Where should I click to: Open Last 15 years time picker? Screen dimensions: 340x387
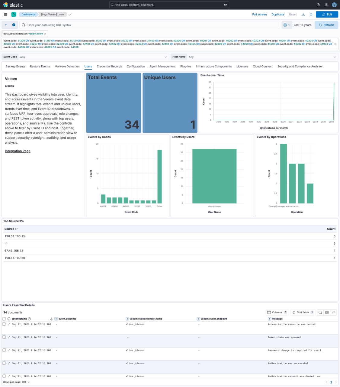[303, 25]
